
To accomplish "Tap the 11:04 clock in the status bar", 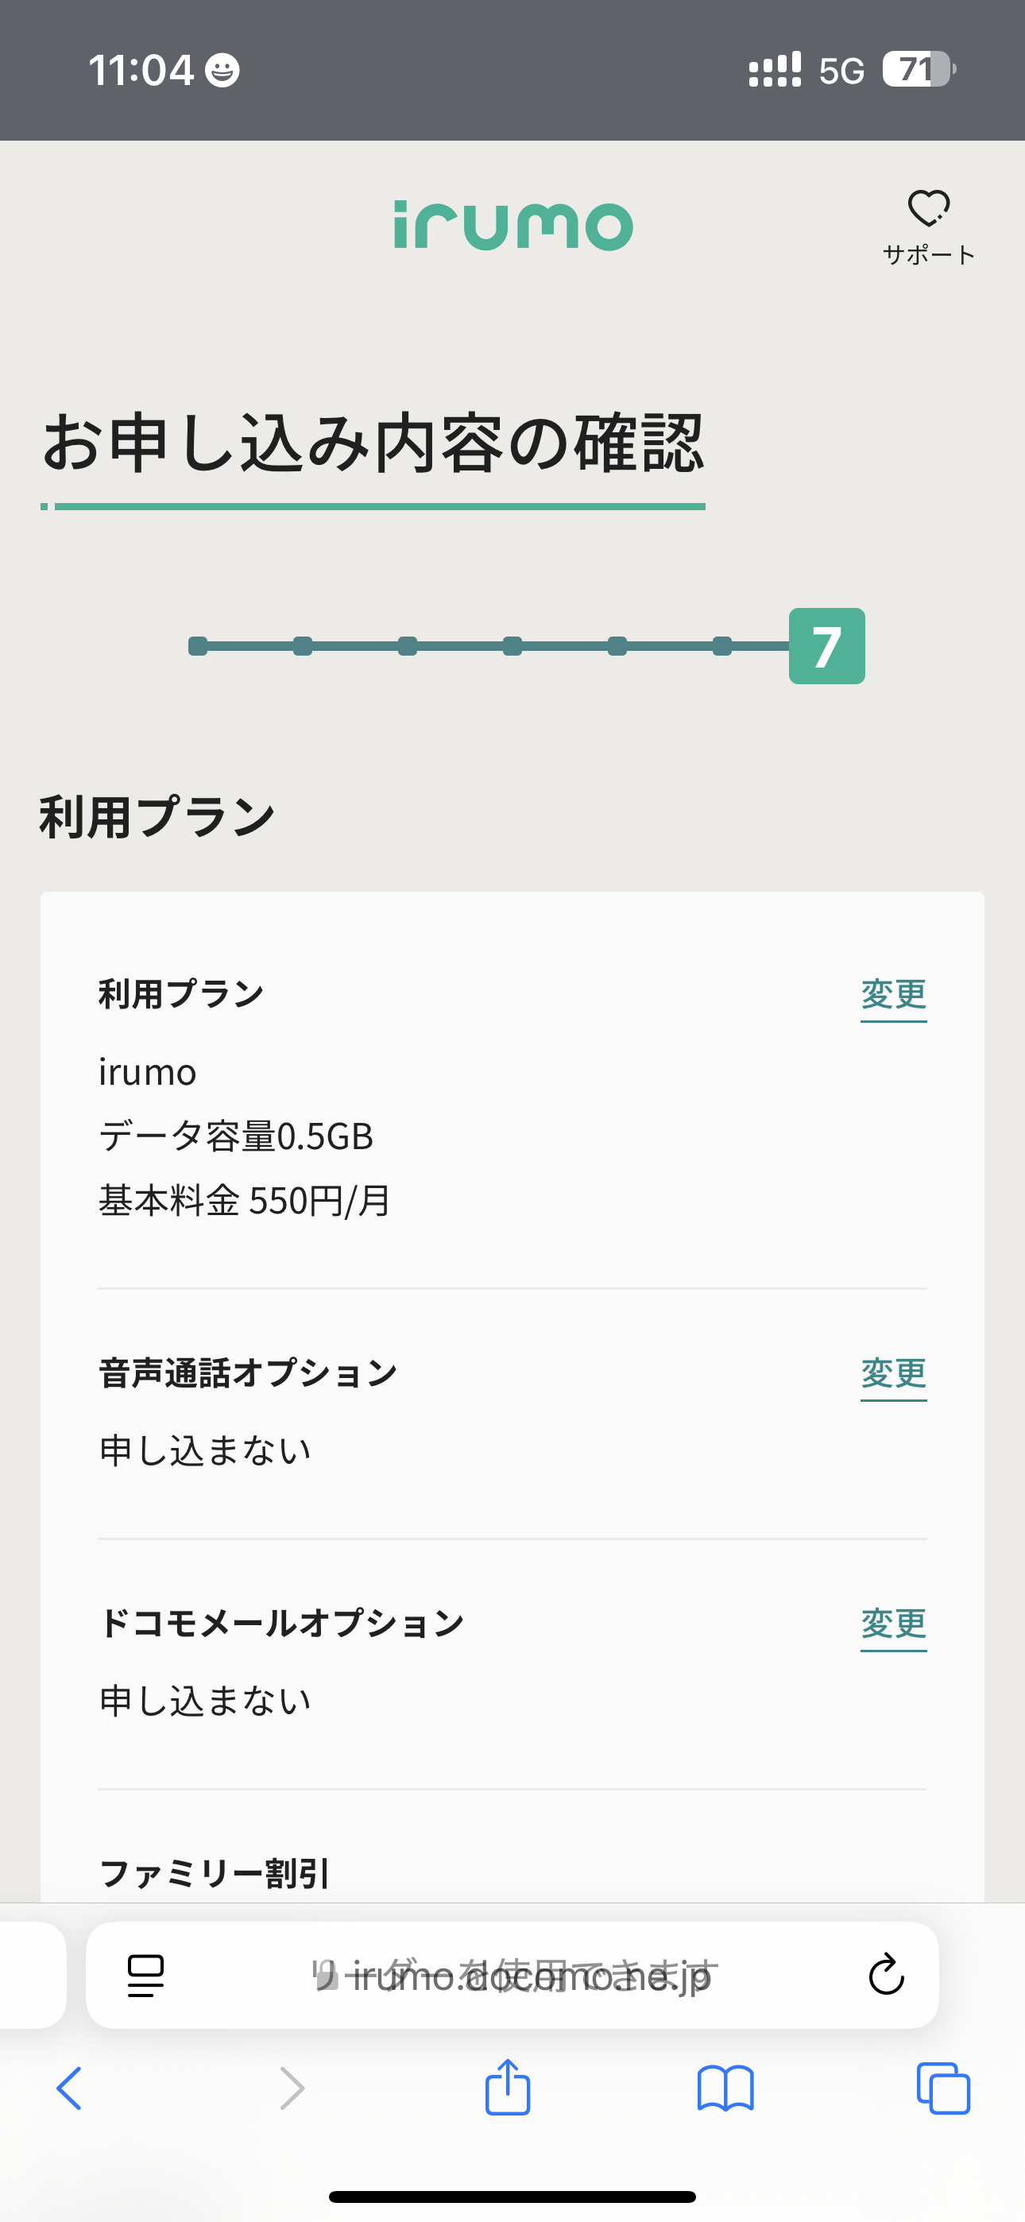I will [x=141, y=70].
